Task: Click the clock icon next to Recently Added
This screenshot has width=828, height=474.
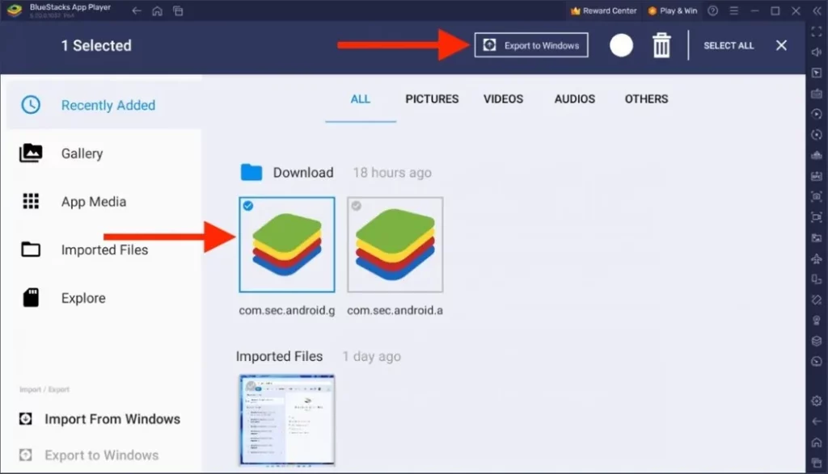Action: pos(31,105)
